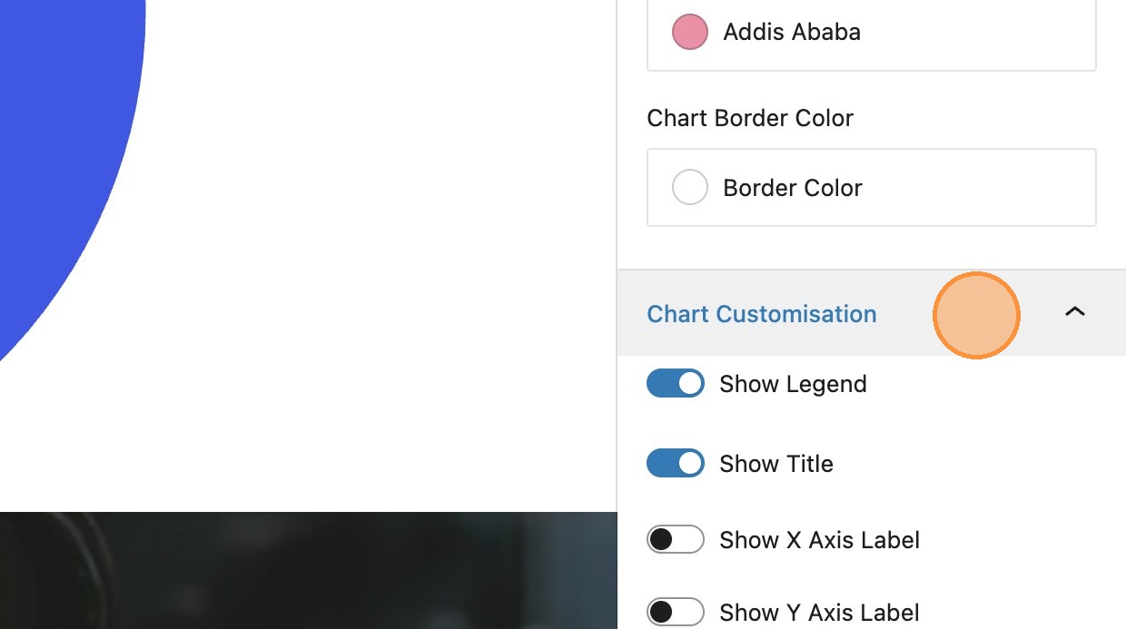Image resolution: width=1126 pixels, height=629 pixels.
Task: Click the 'Chart Border Color' heading
Action: tap(750, 118)
